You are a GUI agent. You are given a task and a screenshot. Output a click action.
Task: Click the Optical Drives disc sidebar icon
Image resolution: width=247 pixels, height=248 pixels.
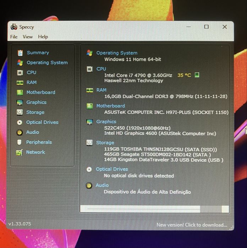pyautogui.click(x=20, y=122)
